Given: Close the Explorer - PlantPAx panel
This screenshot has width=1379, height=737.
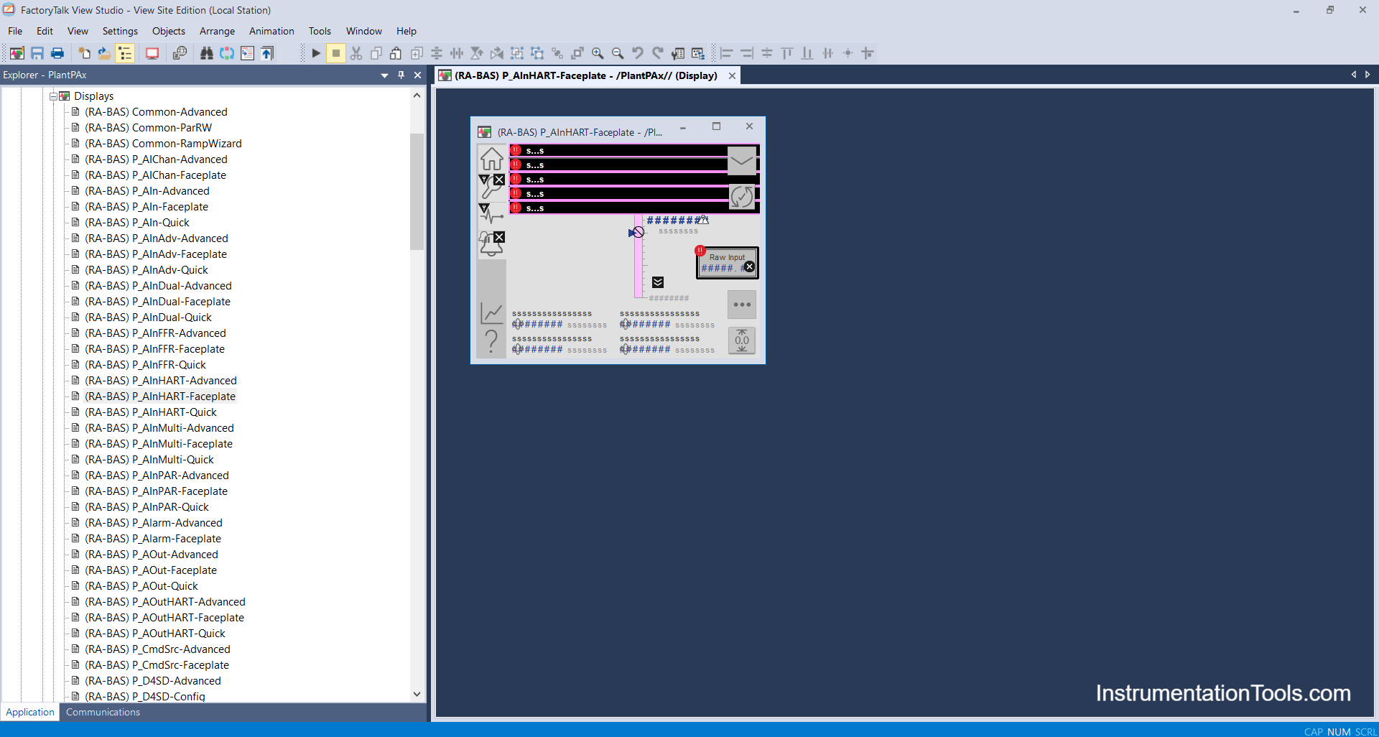Looking at the screenshot, I should pyautogui.click(x=417, y=75).
